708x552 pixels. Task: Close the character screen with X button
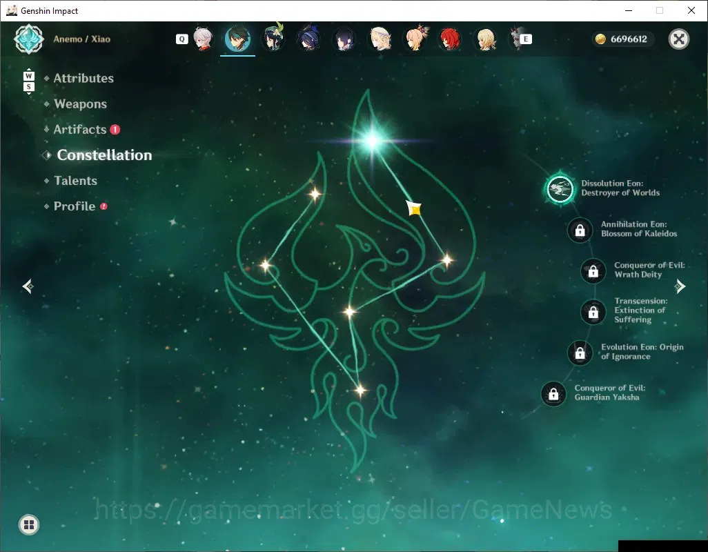coord(678,39)
